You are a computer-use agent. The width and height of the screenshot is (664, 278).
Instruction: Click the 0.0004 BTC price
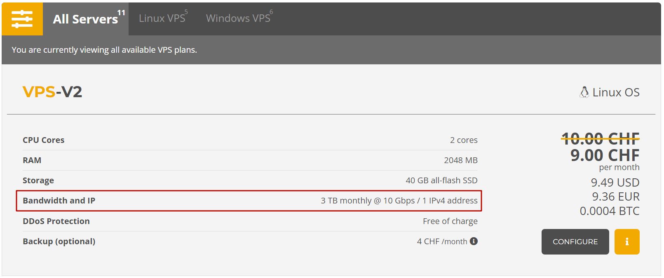click(x=610, y=211)
